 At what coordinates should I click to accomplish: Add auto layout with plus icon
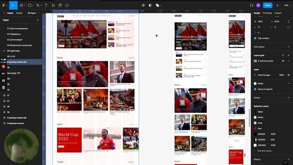[x=288, y=47]
